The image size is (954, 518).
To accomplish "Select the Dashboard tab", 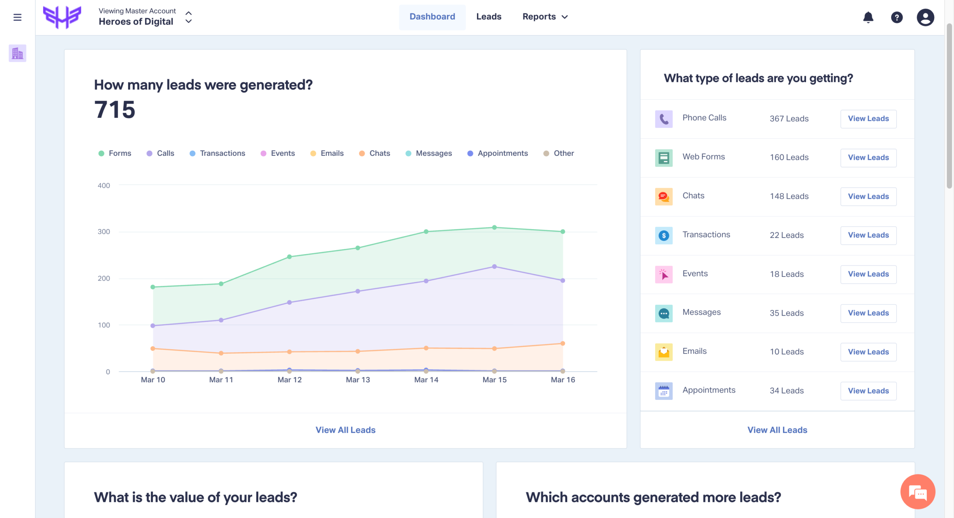I will click(432, 17).
